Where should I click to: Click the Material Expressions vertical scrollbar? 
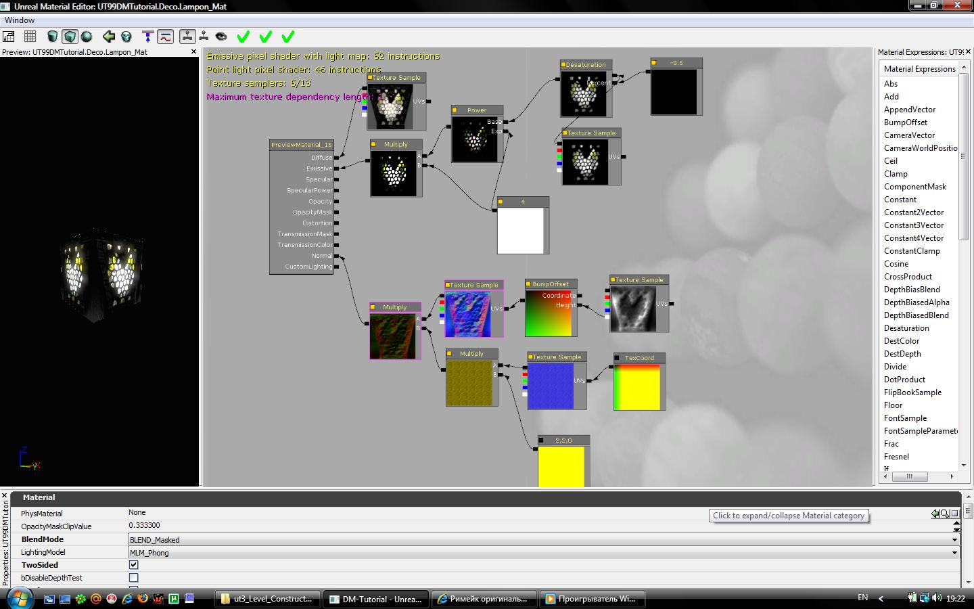(964, 267)
